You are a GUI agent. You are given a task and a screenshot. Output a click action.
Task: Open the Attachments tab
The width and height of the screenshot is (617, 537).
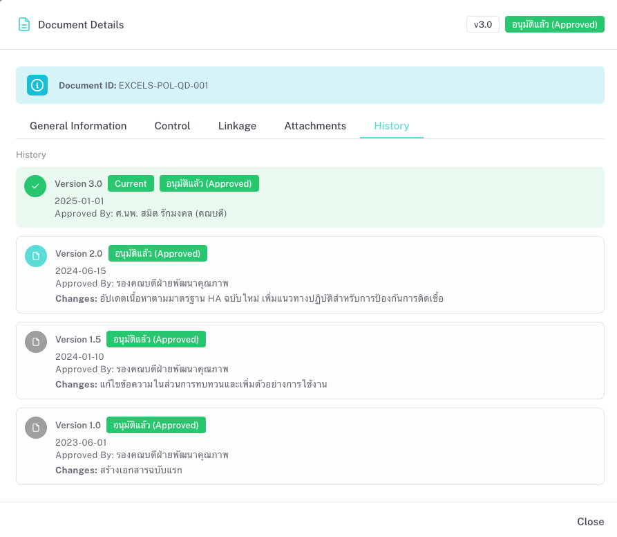(x=315, y=126)
